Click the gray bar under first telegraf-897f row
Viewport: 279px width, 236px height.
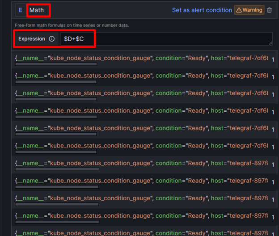click(57, 169)
